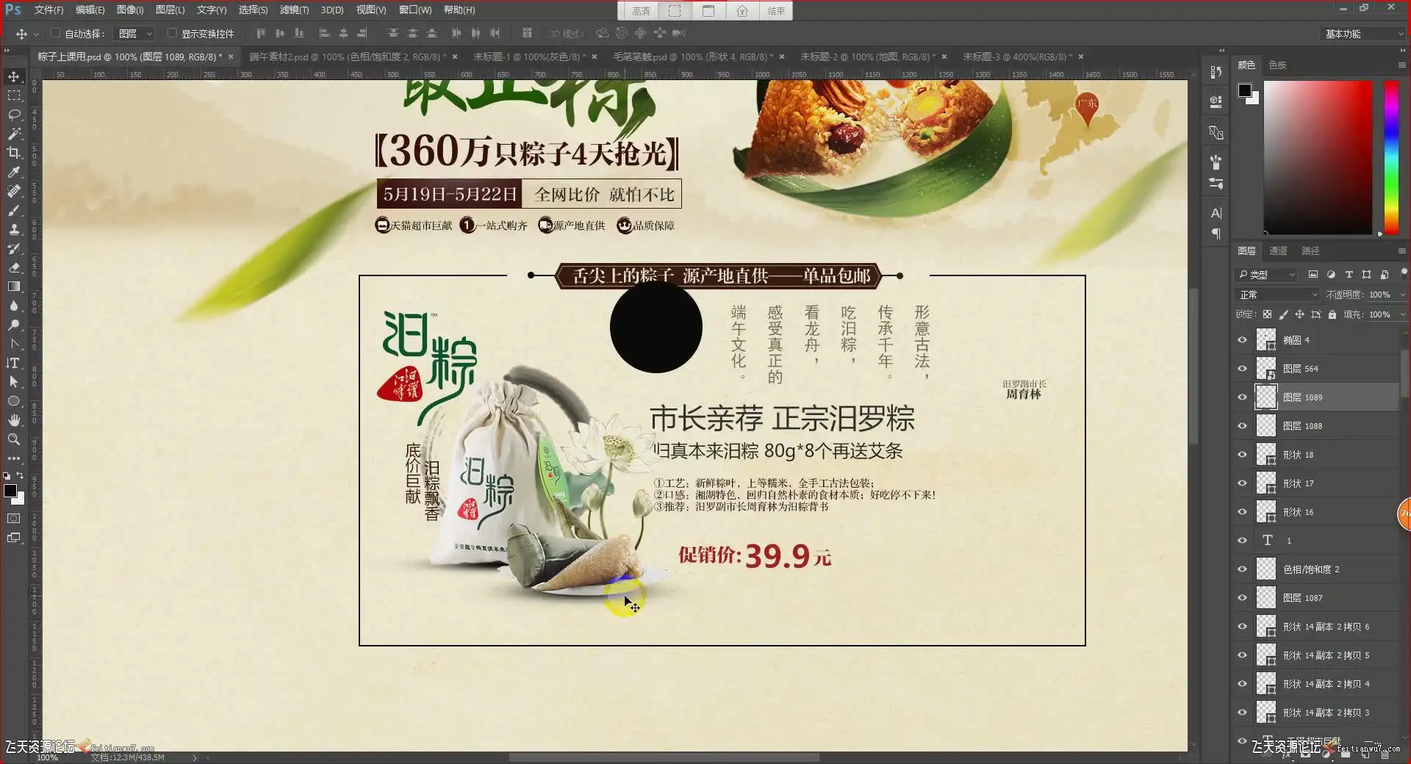This screenshot has height=764, width=1411.
Task: Open the Color panel options menu
Action: [1401, 65]
